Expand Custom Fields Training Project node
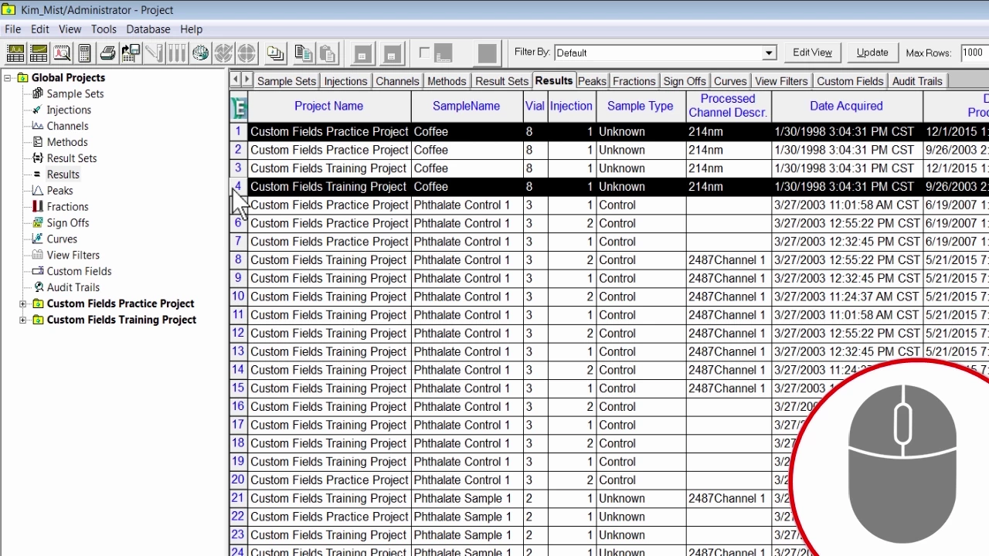This screenshot has height=556, width=989. click(23, 320)
